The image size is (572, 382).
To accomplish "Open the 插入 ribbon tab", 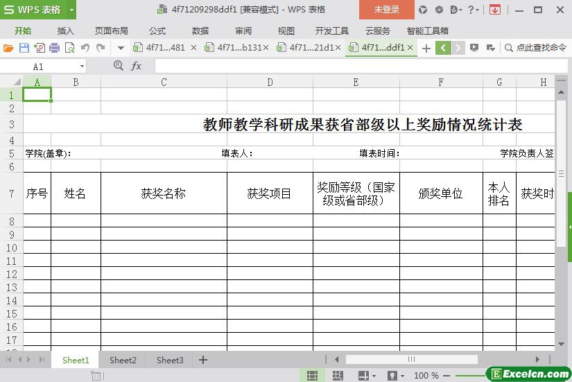I will pyautogui.click(x=66, y=31).
